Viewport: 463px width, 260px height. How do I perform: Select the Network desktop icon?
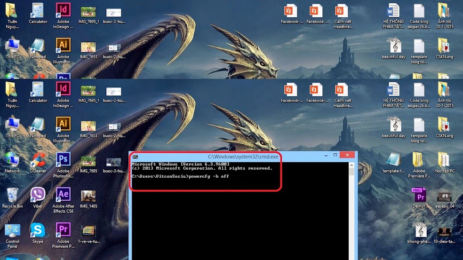(12, 162)
